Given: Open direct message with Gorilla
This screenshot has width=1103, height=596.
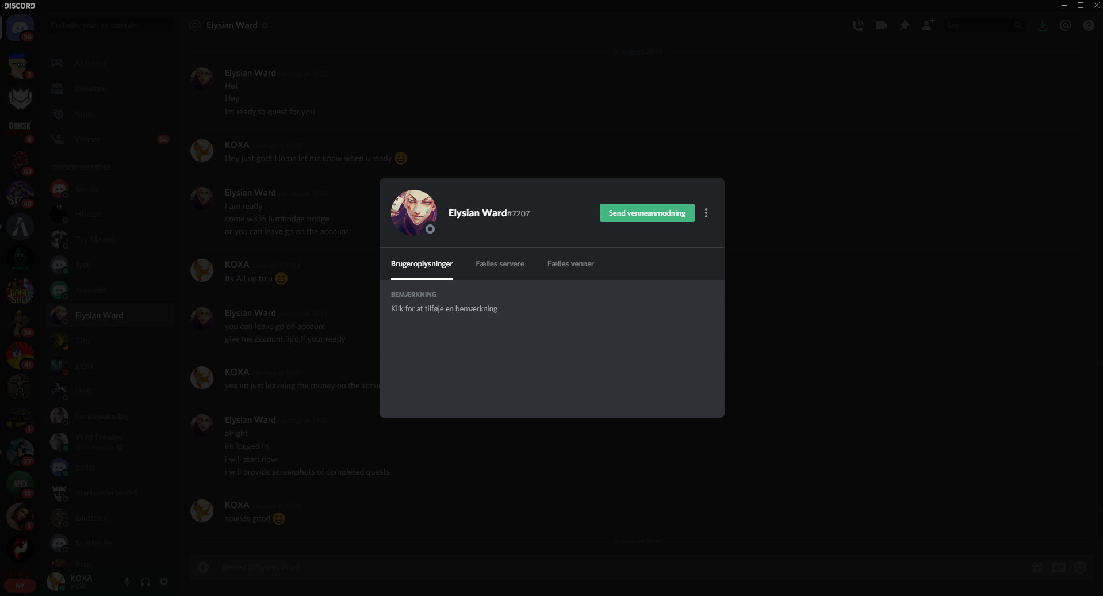Looking at the screenshot, I should click(x=109, y=189).
